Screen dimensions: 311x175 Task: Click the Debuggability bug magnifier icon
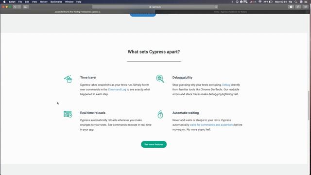click(x=160, y=79)
